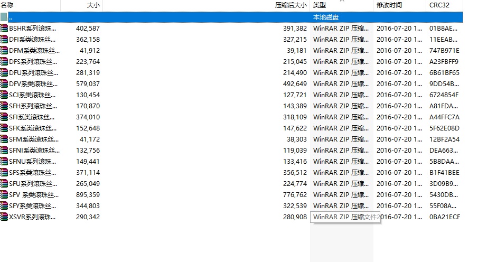Viewport: 478px width, 262px height.
Task: Sort by the 大小 column header
Action: (x=82, y=5)
